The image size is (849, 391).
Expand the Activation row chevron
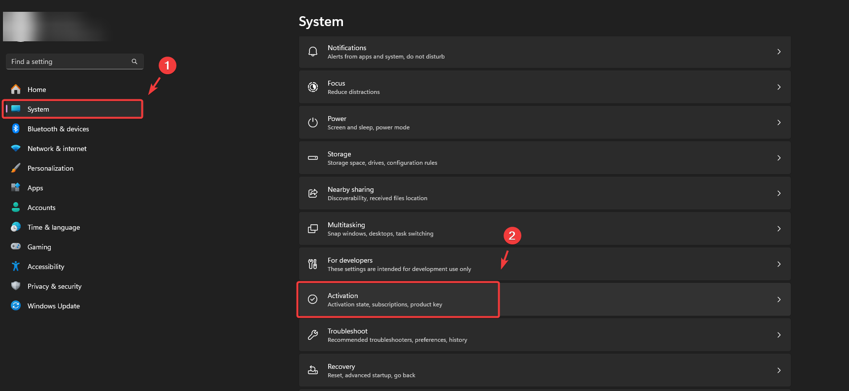point(779,300)
